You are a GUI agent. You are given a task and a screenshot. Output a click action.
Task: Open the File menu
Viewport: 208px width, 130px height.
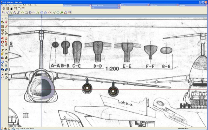click(x=2, y=5)
